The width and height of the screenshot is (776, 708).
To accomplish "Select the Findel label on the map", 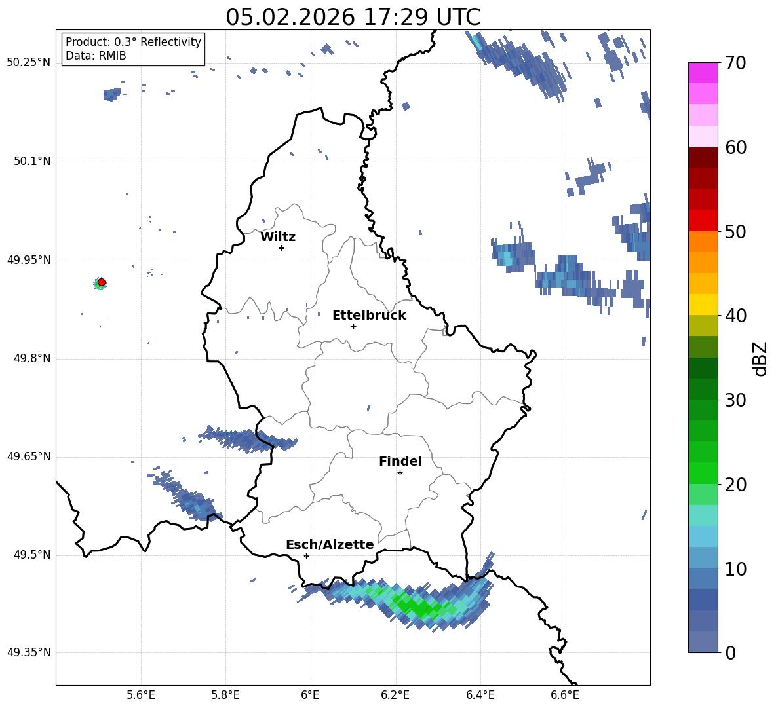I will pos(400,461).
